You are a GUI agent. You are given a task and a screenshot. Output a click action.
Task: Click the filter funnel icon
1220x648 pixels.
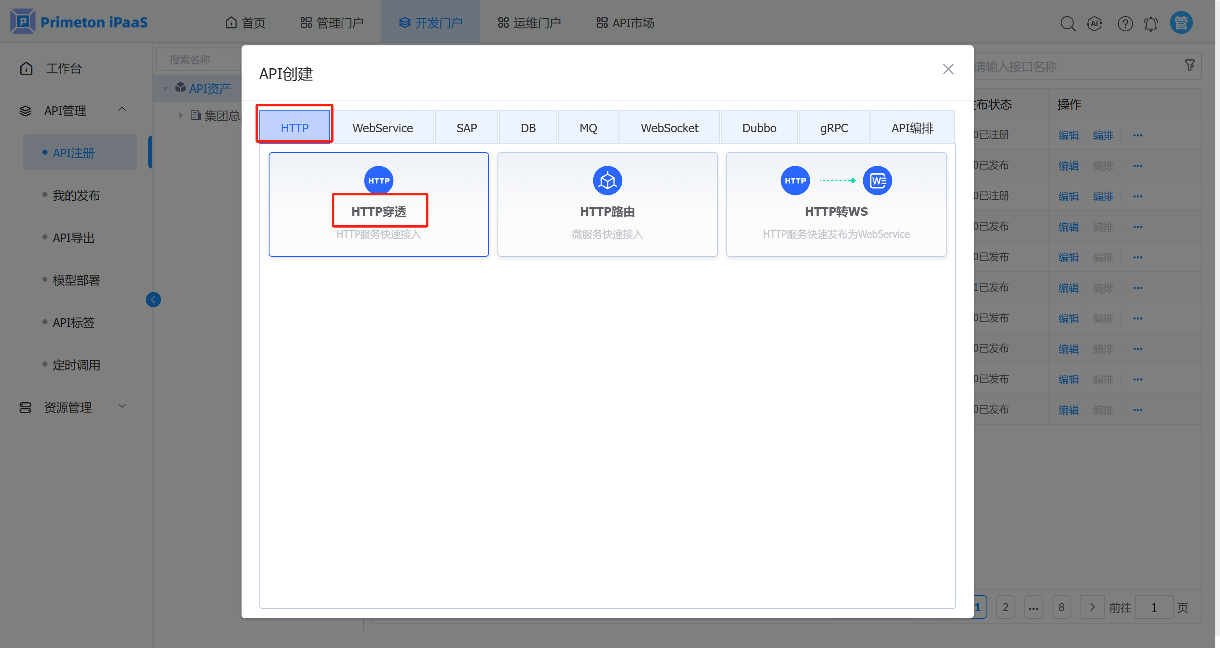pos(1189,65)
